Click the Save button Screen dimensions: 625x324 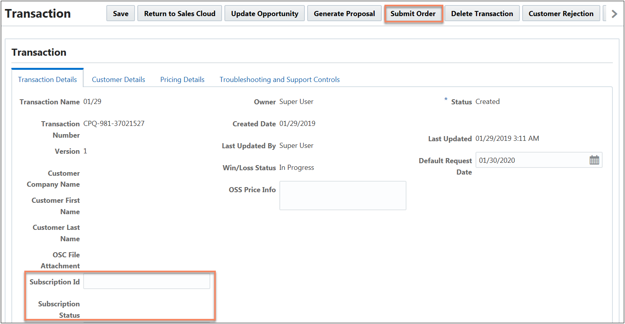point(120,14)
